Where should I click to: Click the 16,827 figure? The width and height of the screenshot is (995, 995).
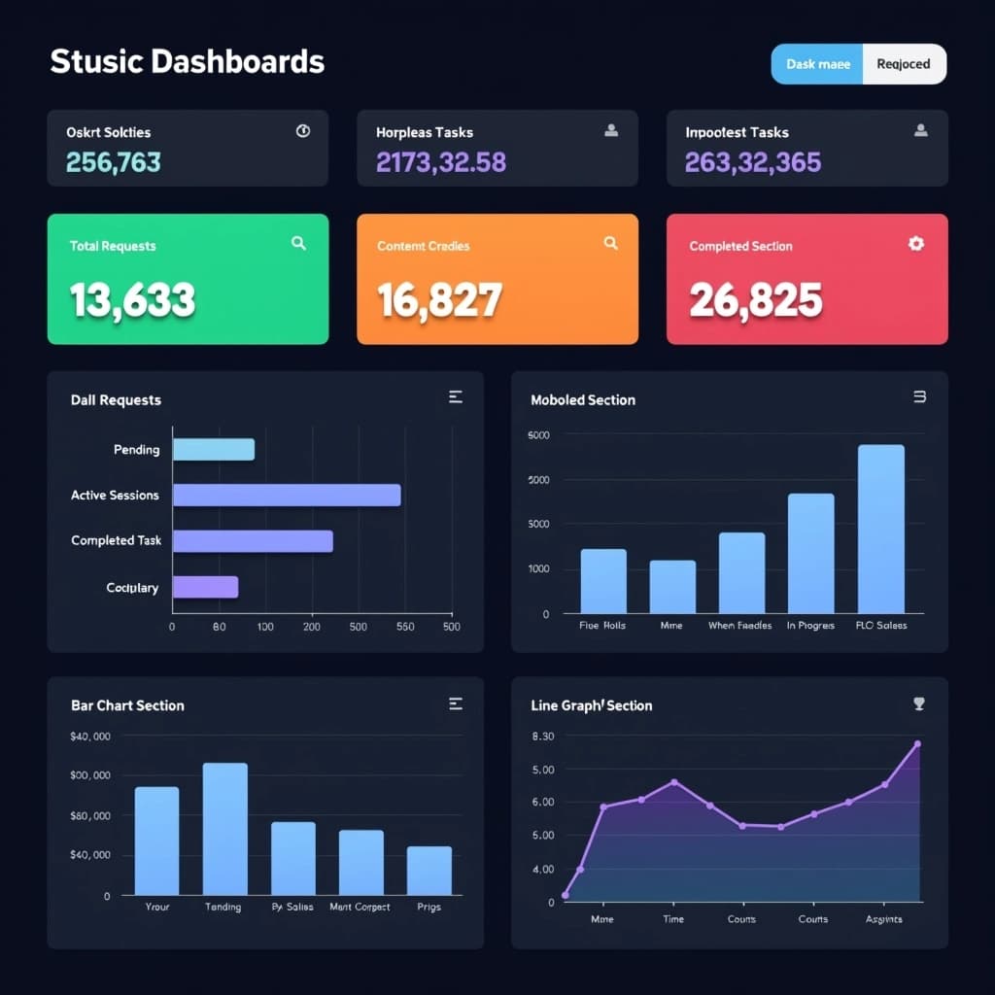click(440, 300)
